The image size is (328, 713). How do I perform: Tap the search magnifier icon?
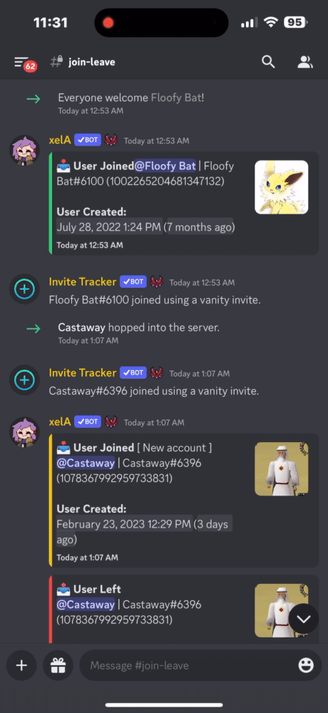point(268,62)
